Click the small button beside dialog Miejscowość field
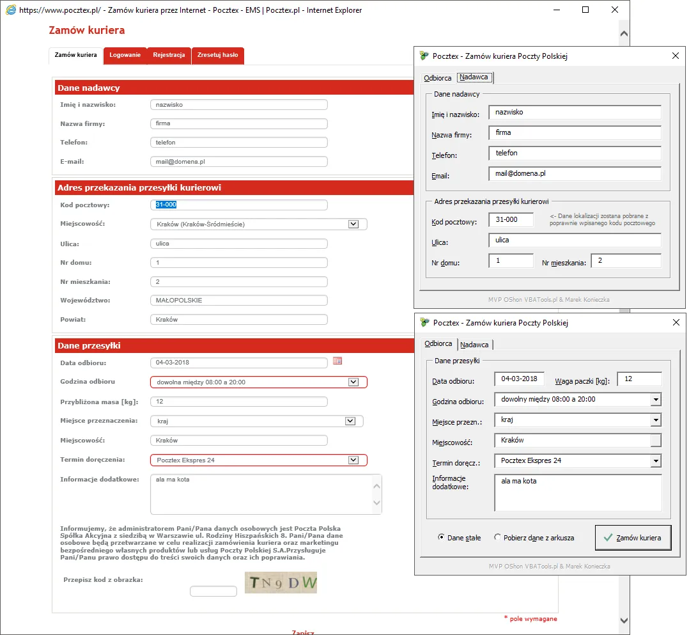689x635 pixels. click(x=656, y=440)
